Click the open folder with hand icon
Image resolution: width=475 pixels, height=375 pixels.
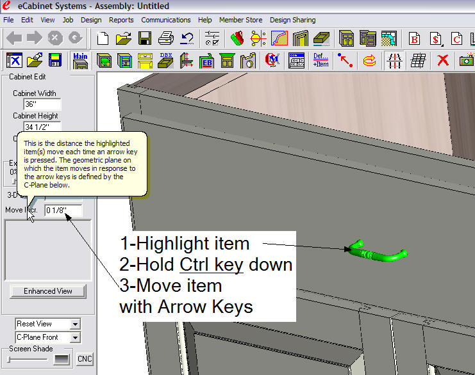[x=35, y=60]
